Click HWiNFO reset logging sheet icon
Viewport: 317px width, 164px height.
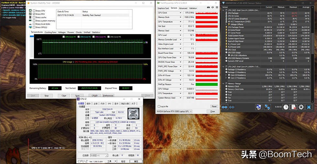tap(293, 107)
